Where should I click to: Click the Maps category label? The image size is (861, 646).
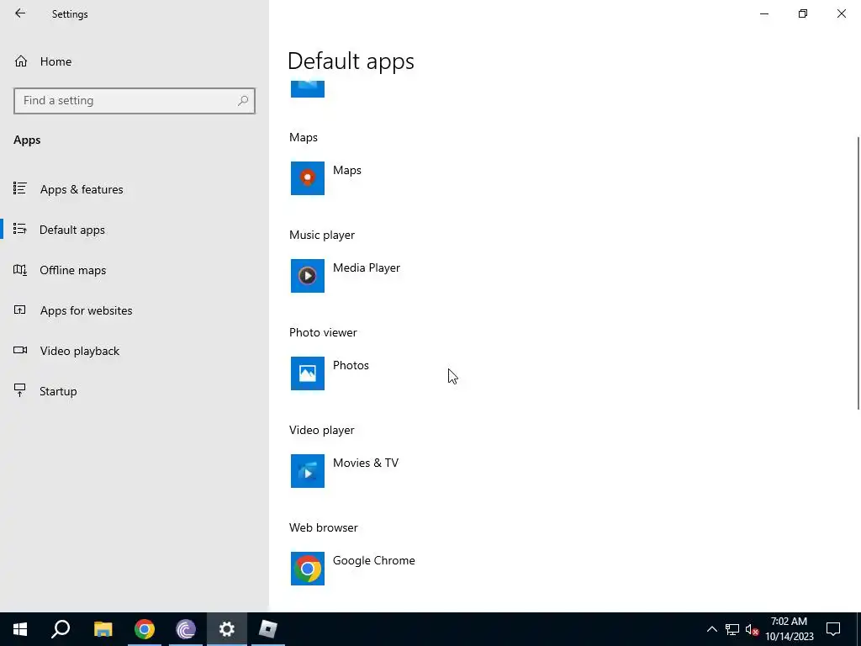304,137
